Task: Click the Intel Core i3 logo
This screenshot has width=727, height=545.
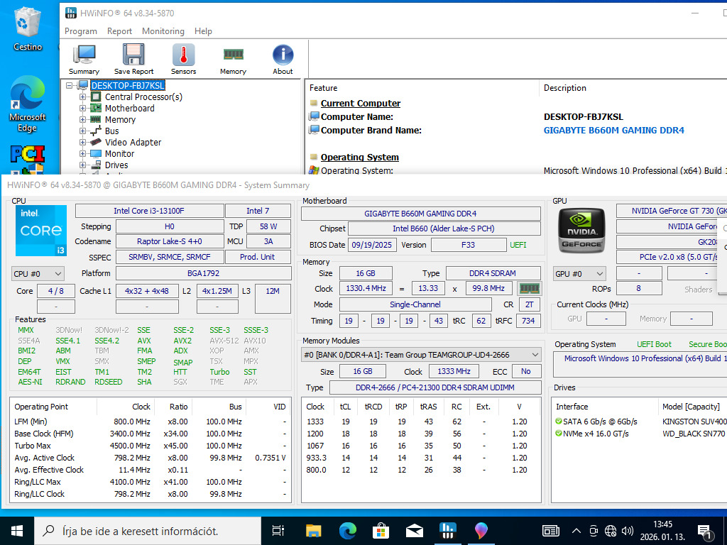Action: [40, 231]
